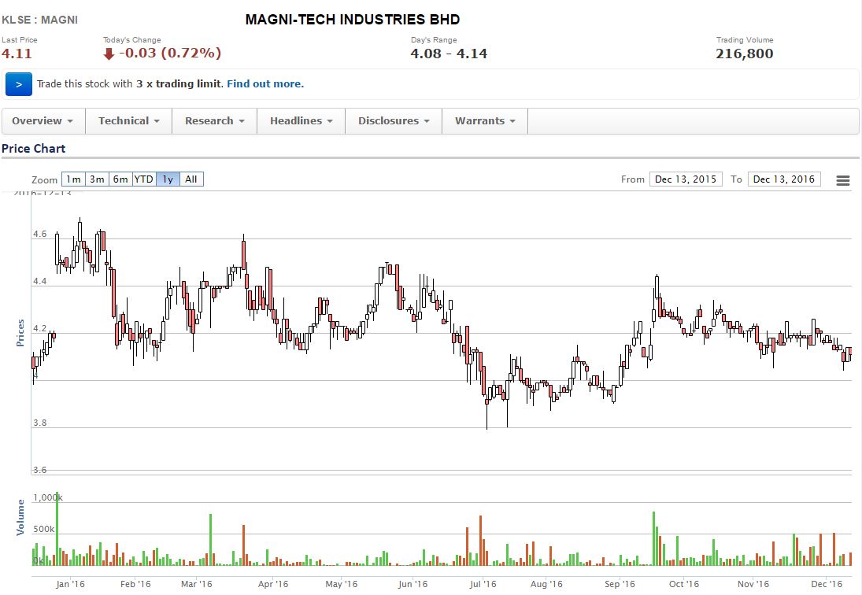Click the 4.6 price axis label
The width and height of the screenshot is (862, 595).
point(39,234)
